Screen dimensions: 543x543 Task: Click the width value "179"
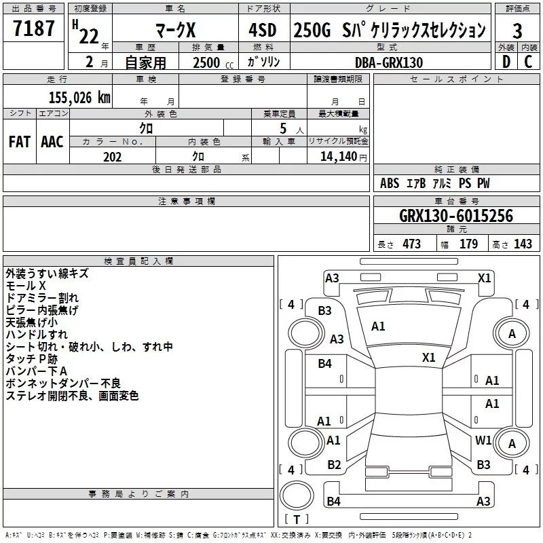pyautogui.click(x=468, y=244)
